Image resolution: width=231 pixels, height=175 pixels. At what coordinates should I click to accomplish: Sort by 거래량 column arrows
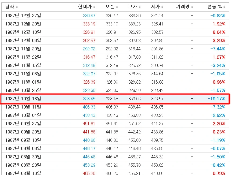pos(192,7)
